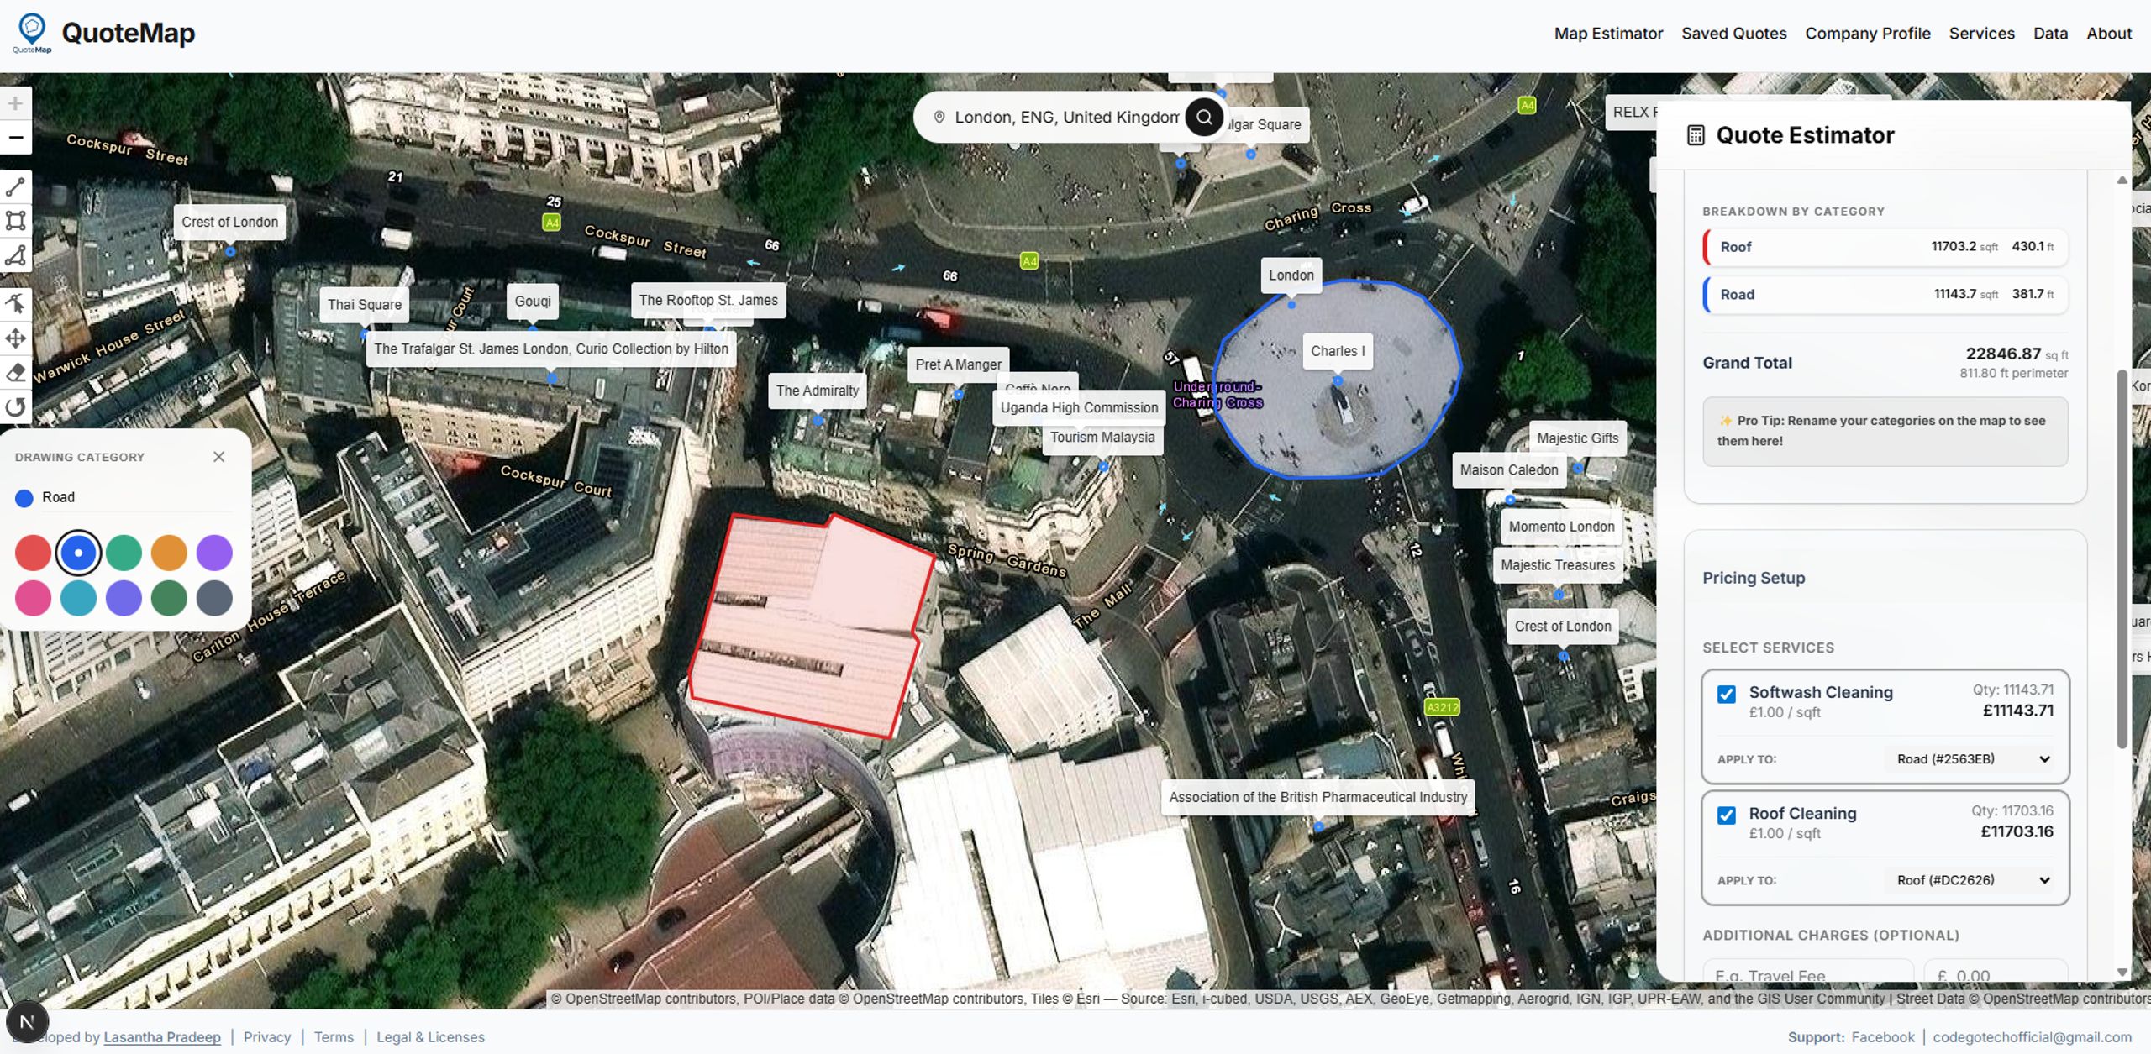Click the A3212 road shield on the map

point(1442,707)
